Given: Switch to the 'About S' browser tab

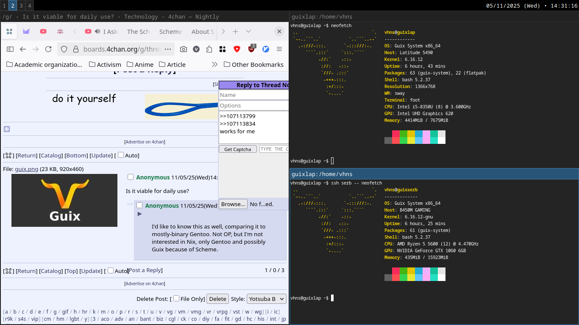Looking at the screenshot, I should pyautogui.click(x=202, y=31).
